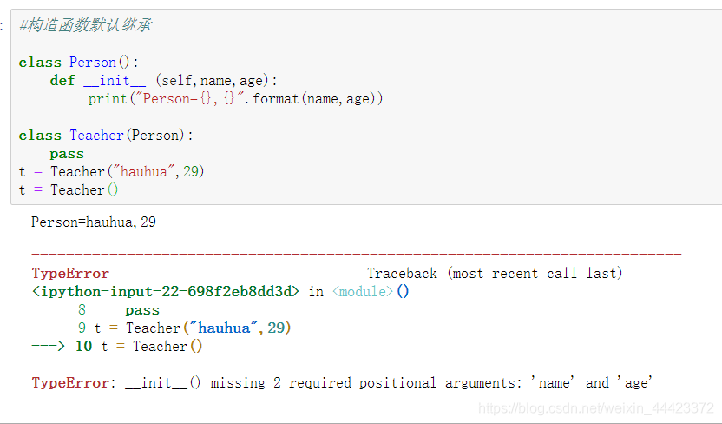Screen dimensions: 722x424
Task: Click the blog.csdn.net watermark URL
Action: tap(596, 408)
